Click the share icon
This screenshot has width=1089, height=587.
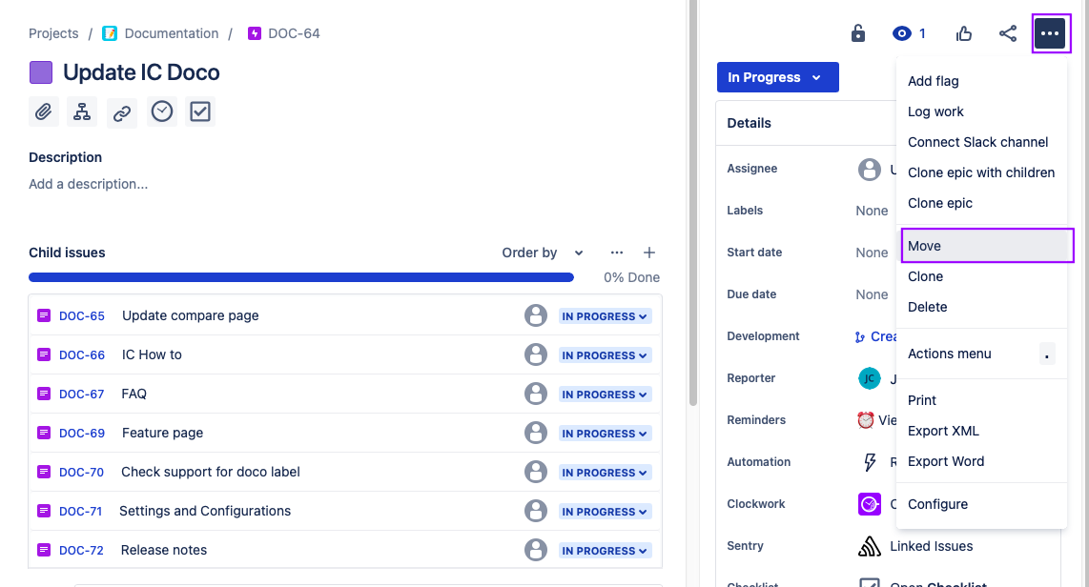(1008, 33)
